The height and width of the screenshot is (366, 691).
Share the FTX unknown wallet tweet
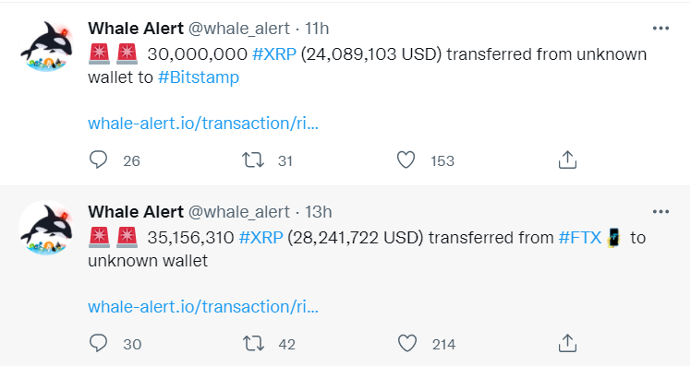click(567, 343)
